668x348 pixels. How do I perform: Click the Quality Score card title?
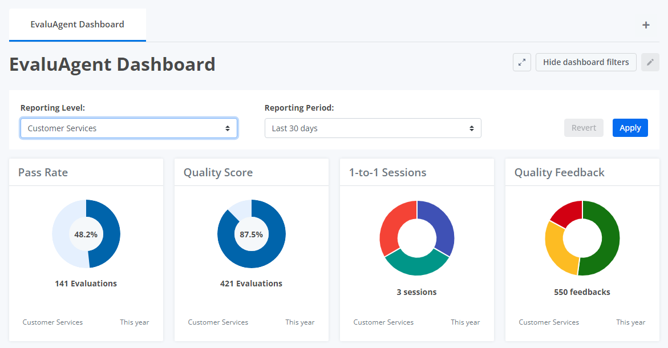tap(218, 172)
